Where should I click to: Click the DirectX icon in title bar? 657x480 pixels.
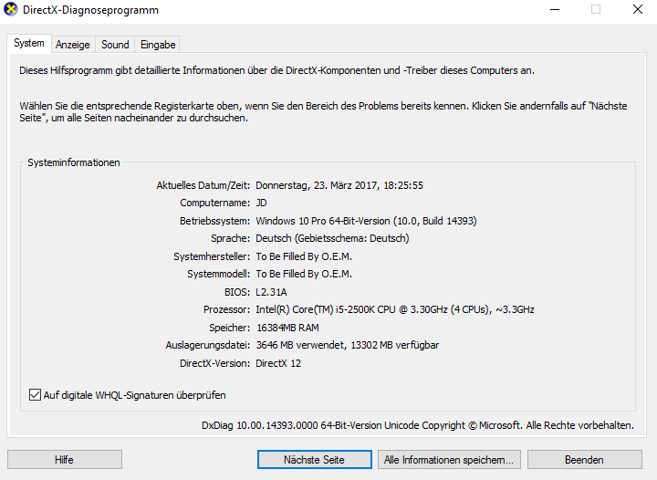click(x=10, y=9)
